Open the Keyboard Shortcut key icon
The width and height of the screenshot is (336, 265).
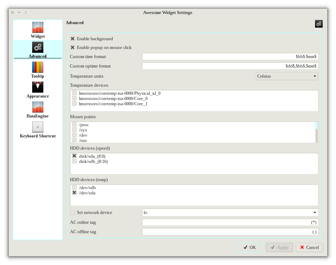(x=38, y=127)
